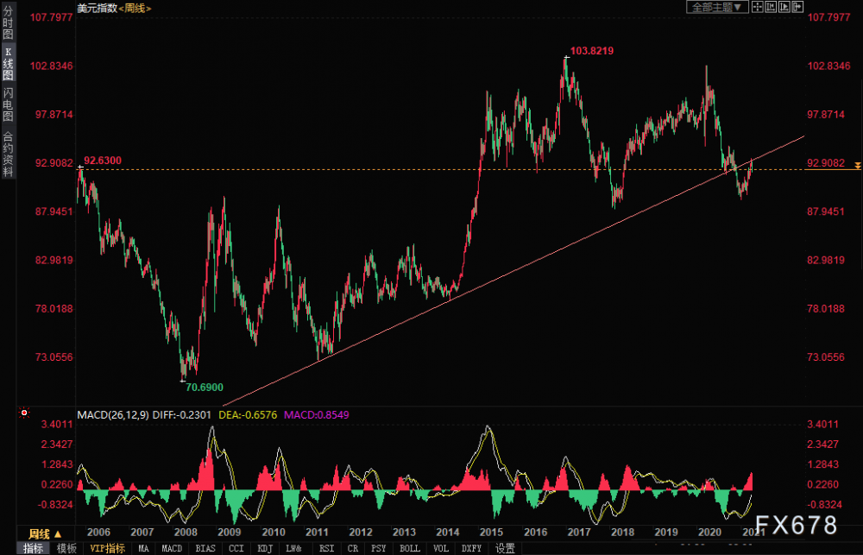Toggle the RSI indicator
Screen dimensions: 863x555
click(x=326, y=548)
